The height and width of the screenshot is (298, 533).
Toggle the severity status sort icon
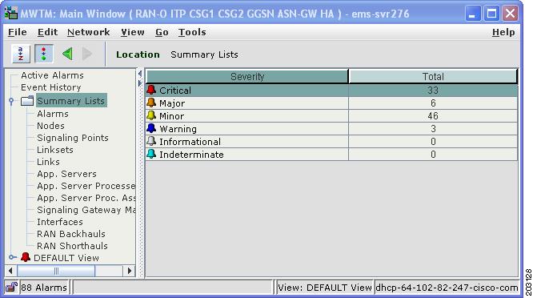[x=44, y=54]
